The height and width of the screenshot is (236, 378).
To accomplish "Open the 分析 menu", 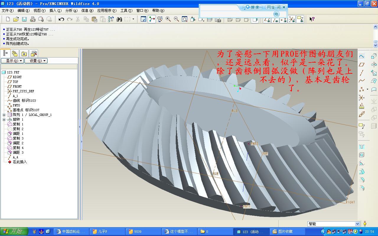I will pyautogui.click(x=71, y=11).
